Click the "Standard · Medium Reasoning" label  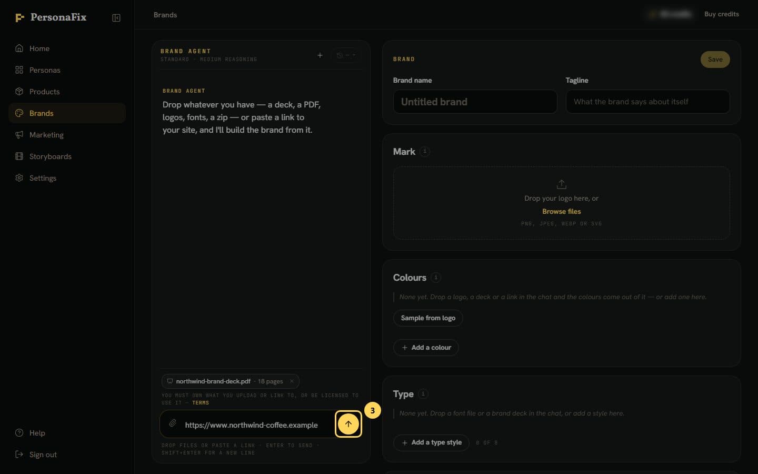click(x=209, y=60)
